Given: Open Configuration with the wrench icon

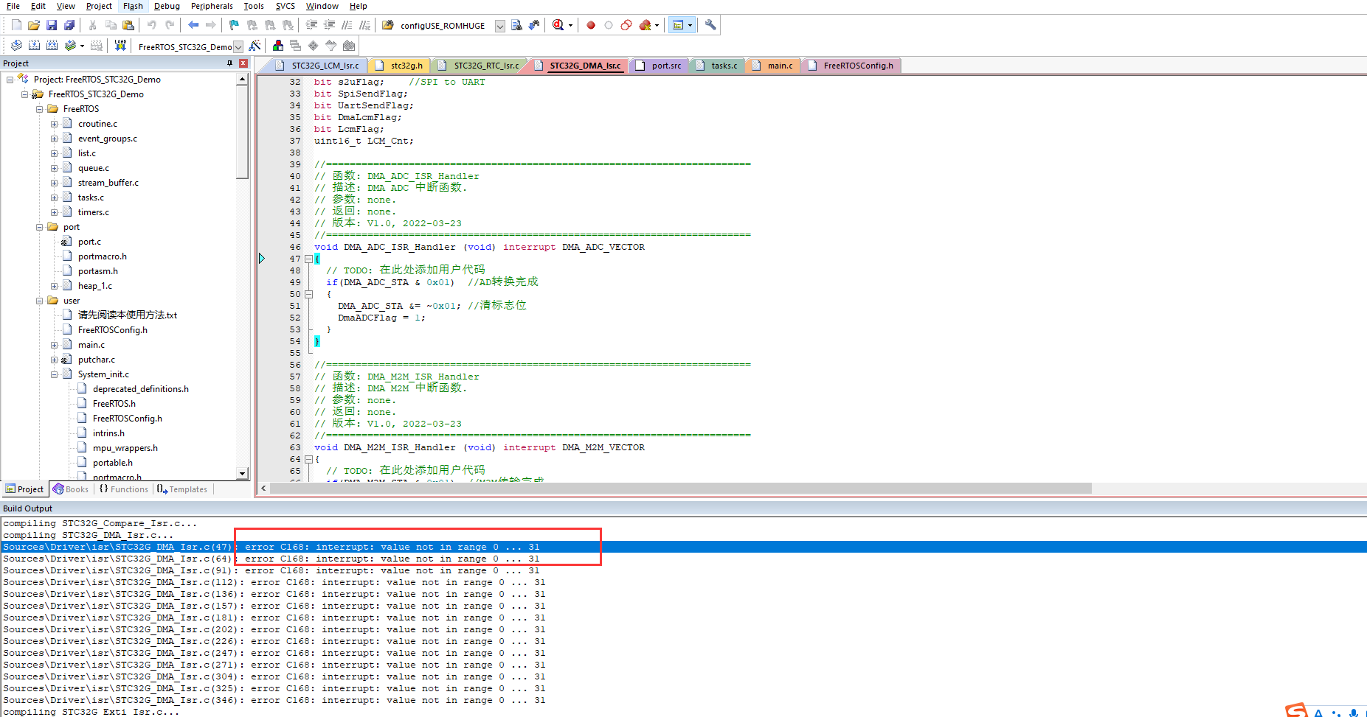Looking at the screenshot, I should coord(710,25).
